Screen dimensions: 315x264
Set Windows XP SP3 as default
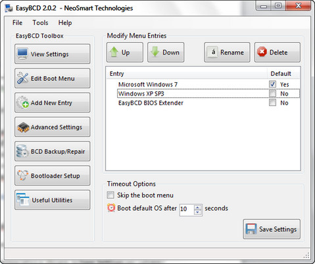[x=272, y=93]
